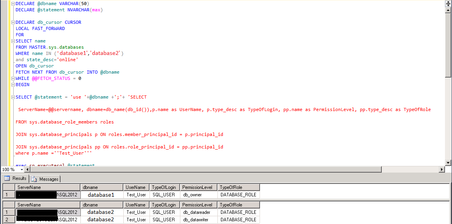Click the horizontal scrollbar left arrow
Viewport: 452px width, 224px height.
click(x=27, y=169)
